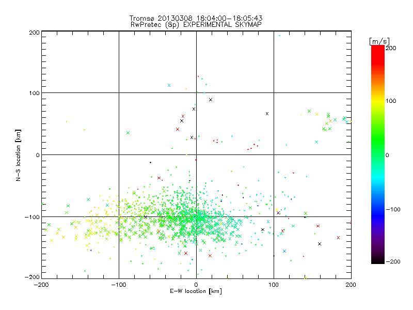Click the black X marker just below N-S 100

click(x=211, y=100)
